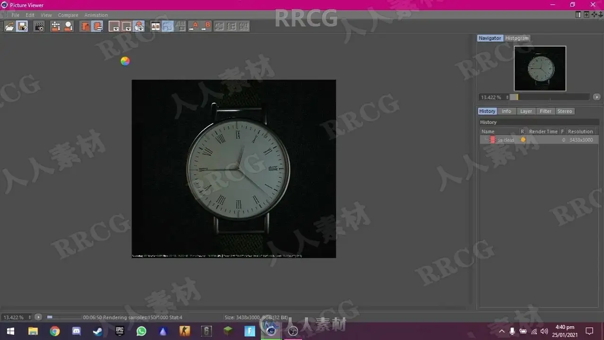Switch to the Stereo tab
The height and width of the screenshot is (340, 604).
tap(565, 111)
